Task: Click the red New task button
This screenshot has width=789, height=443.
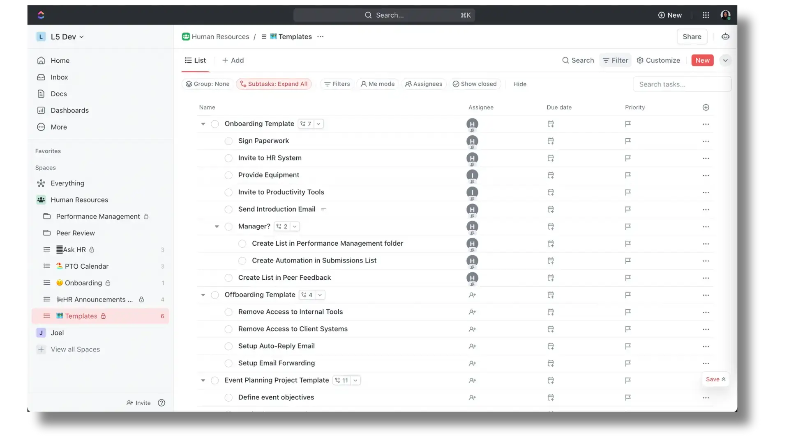Action: tap(702, 60)
